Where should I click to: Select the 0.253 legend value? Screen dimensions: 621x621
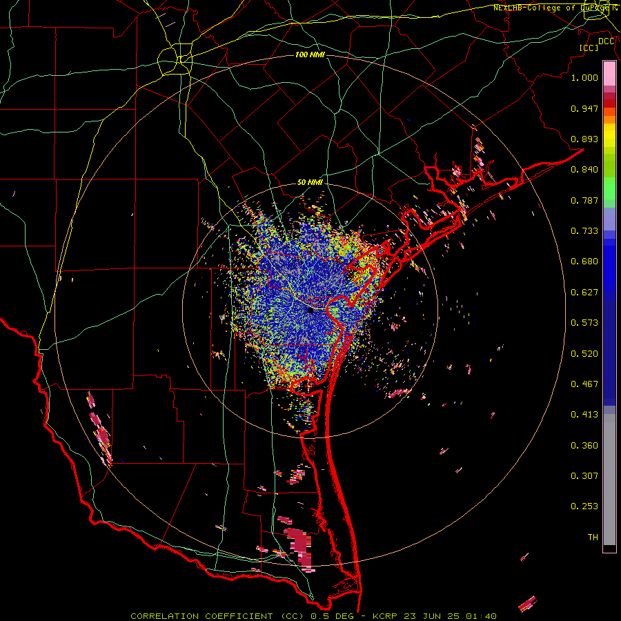[584, 506]
